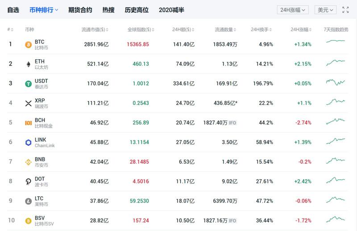This screenshot has height=231, width=357.
Task: Click the ETH Ethereum diamond icon
Action: (x=28, y=64)
